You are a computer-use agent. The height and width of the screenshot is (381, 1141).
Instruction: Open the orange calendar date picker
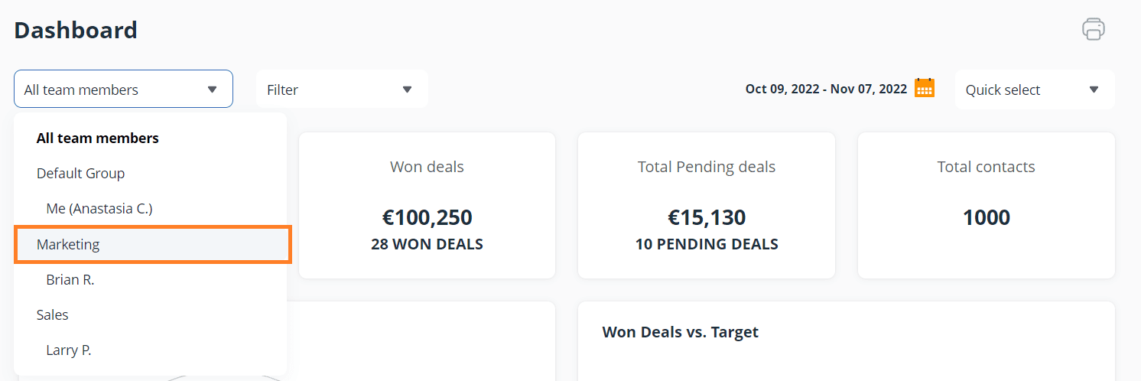click(x=925, y=88)
